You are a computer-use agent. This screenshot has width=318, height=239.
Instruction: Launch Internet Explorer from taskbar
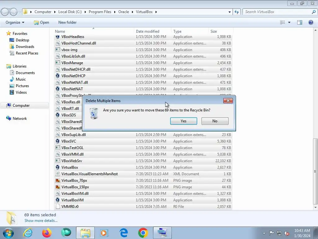pyautogui.click(x=28, y=233)
